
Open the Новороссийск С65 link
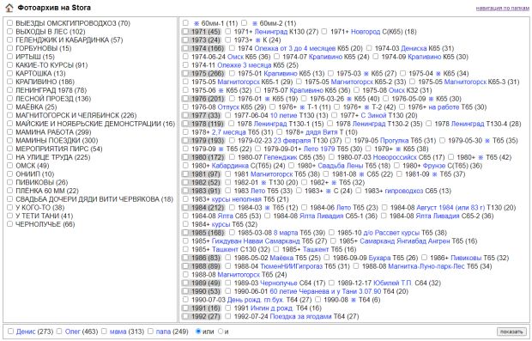coord(395,157)
